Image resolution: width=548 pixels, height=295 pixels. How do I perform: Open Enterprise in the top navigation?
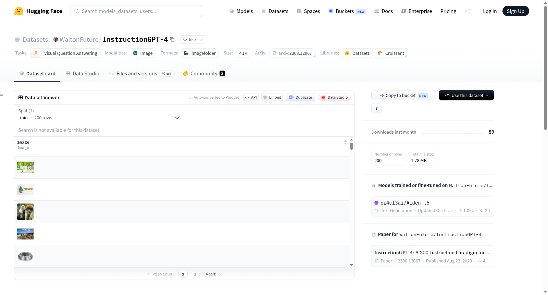pyautogui.click(x=417, y=11)
